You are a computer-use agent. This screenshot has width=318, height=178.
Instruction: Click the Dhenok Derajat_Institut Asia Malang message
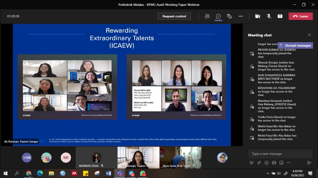click(276, 66)
